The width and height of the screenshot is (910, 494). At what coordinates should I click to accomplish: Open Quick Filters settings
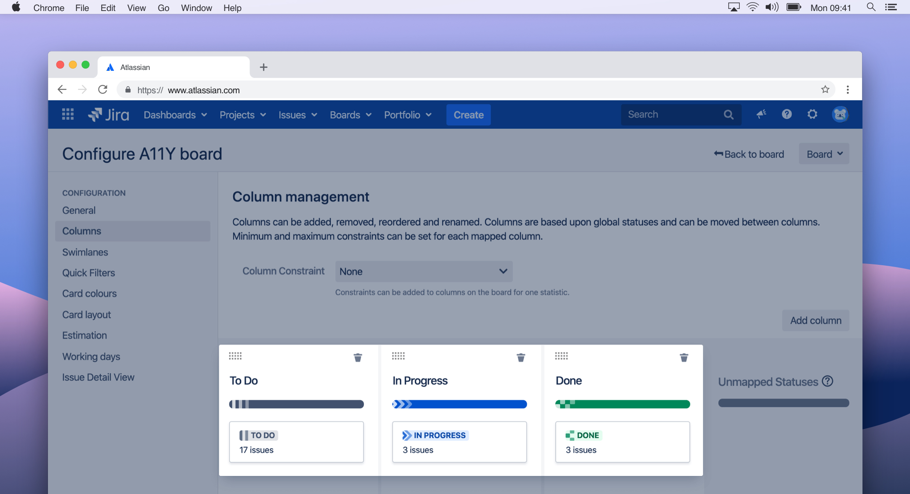point(88,273)
